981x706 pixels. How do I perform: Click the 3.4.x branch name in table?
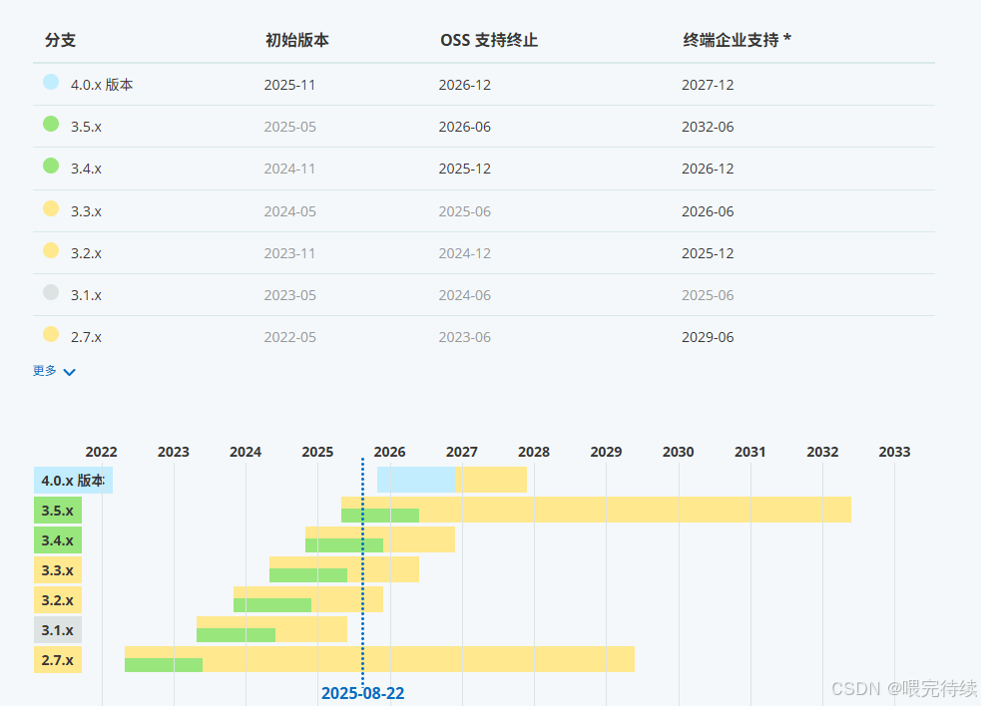(x=86, y=169)
